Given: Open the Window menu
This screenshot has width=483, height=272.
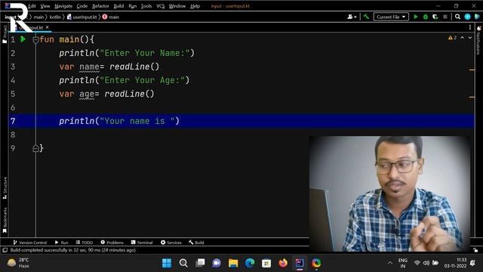Looking at the screenshot, I should coord(177,6).
